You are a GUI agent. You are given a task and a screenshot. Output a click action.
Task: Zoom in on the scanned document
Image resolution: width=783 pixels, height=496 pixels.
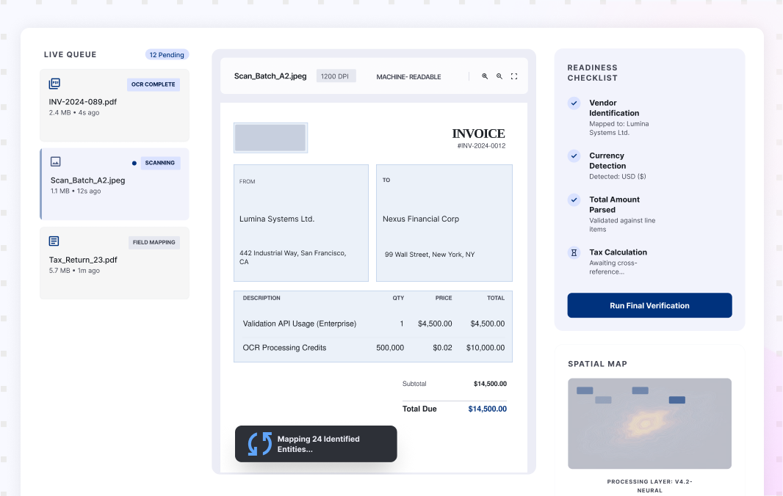click(484, 76)
